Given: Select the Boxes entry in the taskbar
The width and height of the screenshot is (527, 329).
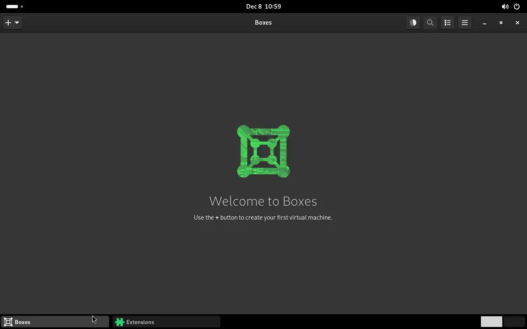Looking at the screenshot, I should pos(55,322).
